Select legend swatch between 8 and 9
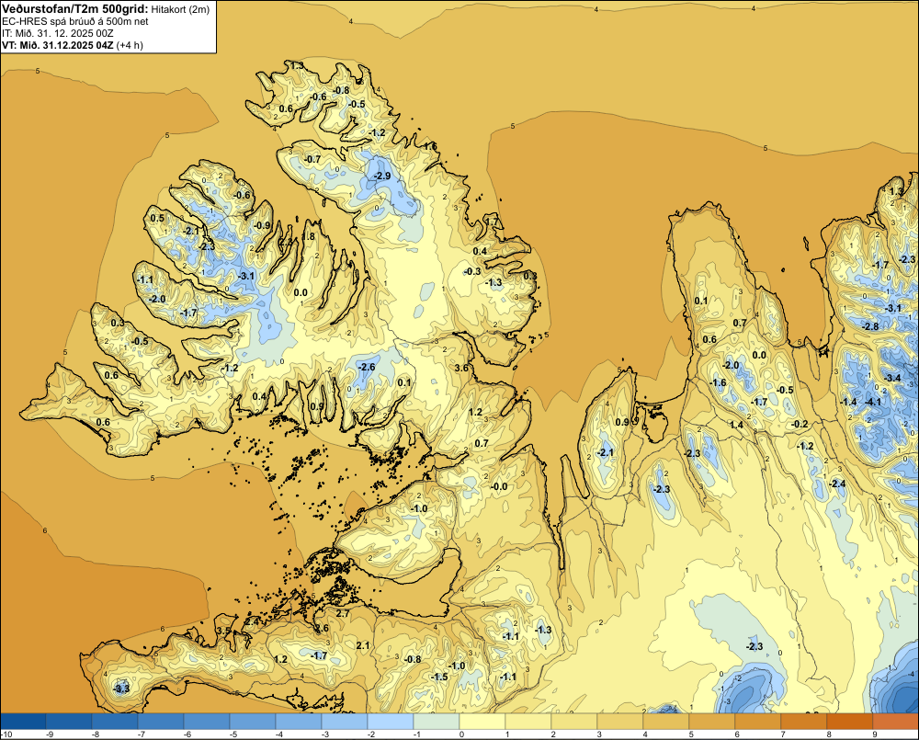919x740 pixels. click(x=850, y=721)
